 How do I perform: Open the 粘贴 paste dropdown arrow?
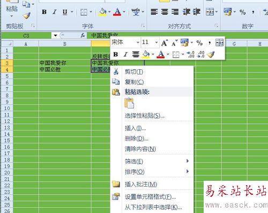(x=11, y=16)
